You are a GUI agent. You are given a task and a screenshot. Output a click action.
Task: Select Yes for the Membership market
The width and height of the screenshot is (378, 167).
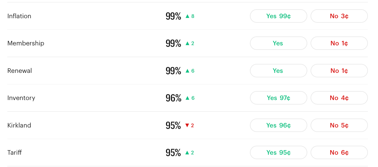pos(279,43)
